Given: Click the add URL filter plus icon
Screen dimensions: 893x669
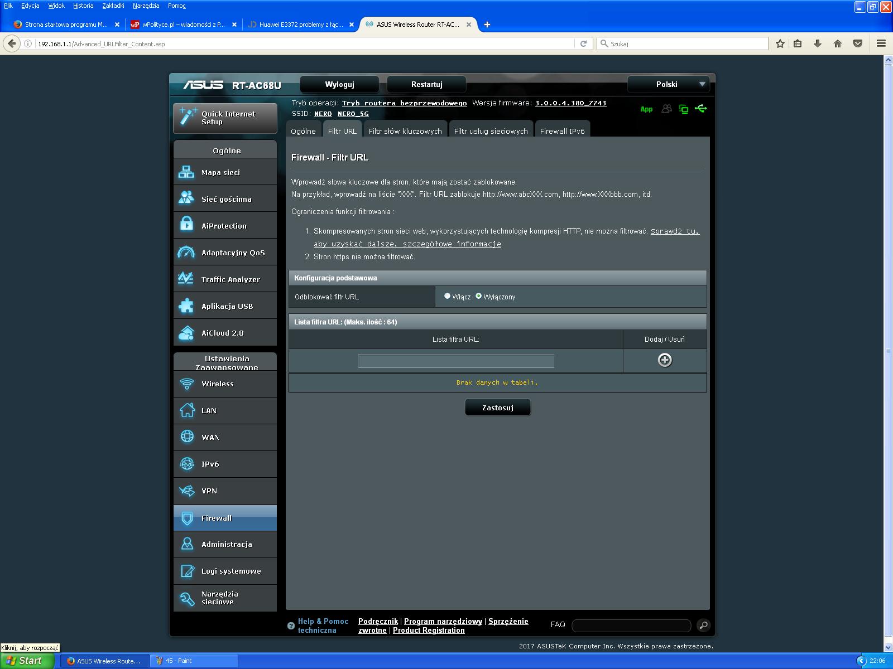Looking at the screenshot, I should click(664, 360).
